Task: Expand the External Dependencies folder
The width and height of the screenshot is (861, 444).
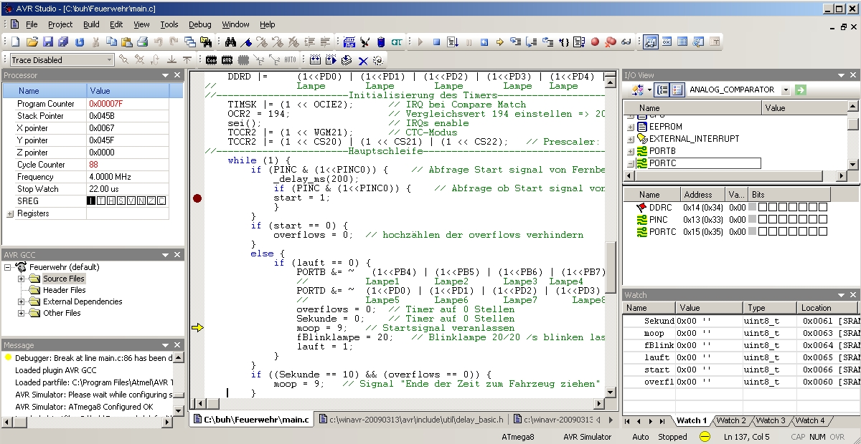Action: point(22,301)
